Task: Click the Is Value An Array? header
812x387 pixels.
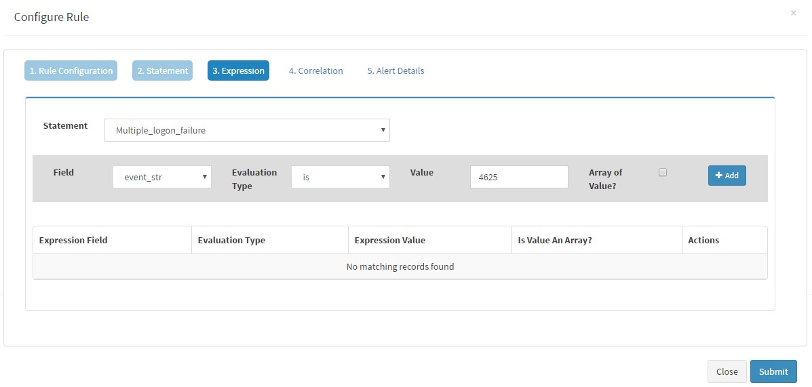Action: (x=596, y=240)
